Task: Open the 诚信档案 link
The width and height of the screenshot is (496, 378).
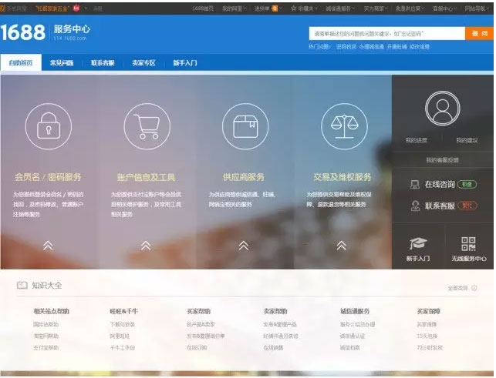Action: 350,348
